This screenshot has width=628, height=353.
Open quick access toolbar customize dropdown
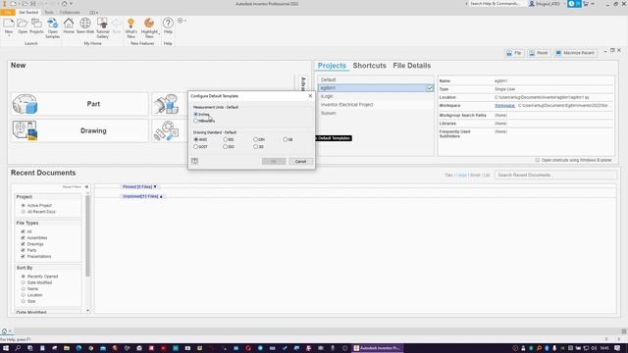click(x=72, y=4)
